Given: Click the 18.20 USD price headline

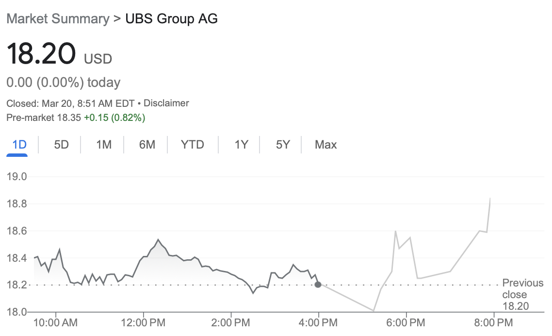Looking at the screenshot, I should click(x=59, y=54).
